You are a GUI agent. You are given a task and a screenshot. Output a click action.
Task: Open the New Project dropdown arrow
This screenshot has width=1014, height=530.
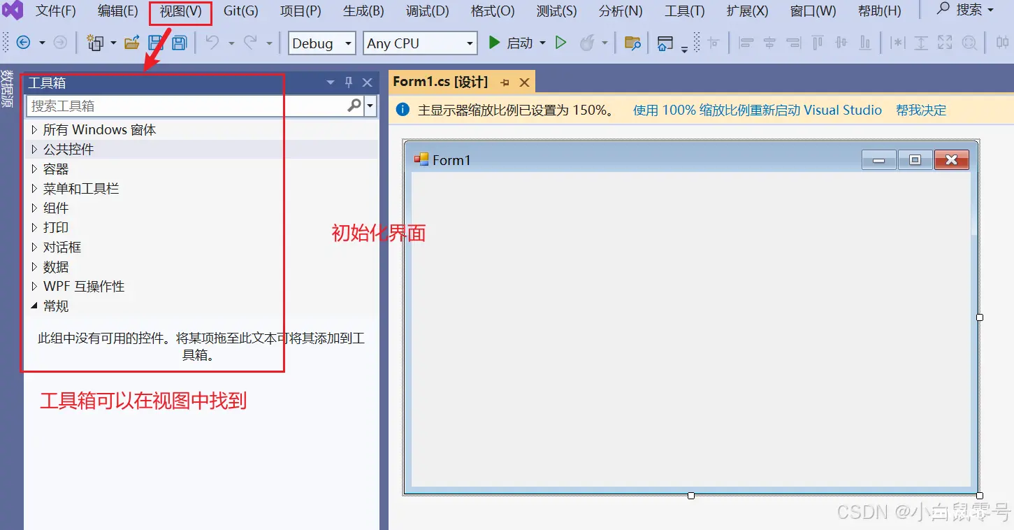113,43
